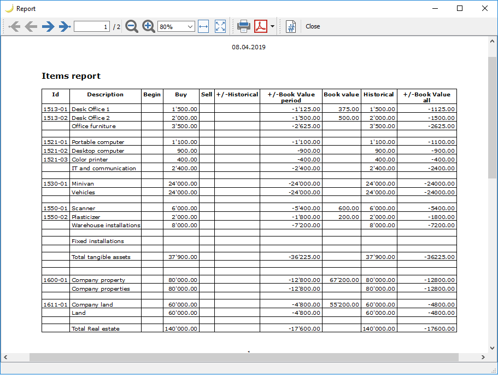Click the 'Total Real estate' row
The height and width of the screenshot is (375, 498).
click(249, 328)
